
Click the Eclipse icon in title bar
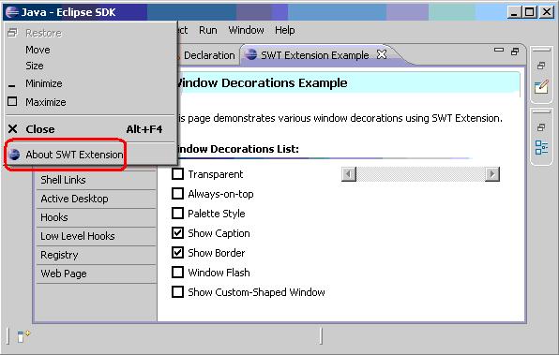pos(12,12)
